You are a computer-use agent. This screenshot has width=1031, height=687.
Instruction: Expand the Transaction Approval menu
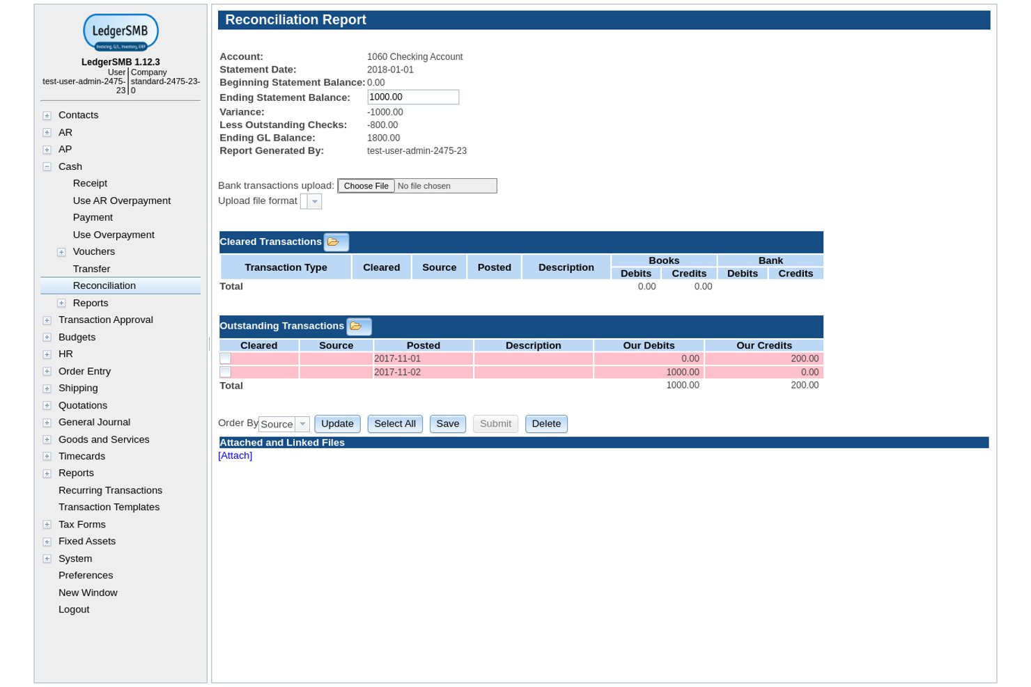(x=47, y=320)
